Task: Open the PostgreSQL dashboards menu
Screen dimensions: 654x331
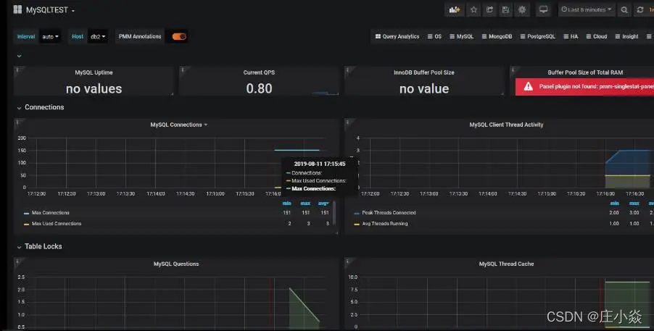Action: [538, 37]
